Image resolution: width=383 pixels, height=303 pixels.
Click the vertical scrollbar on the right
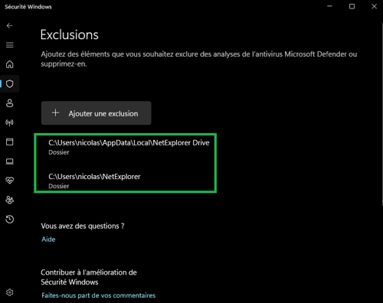point(382,114)
